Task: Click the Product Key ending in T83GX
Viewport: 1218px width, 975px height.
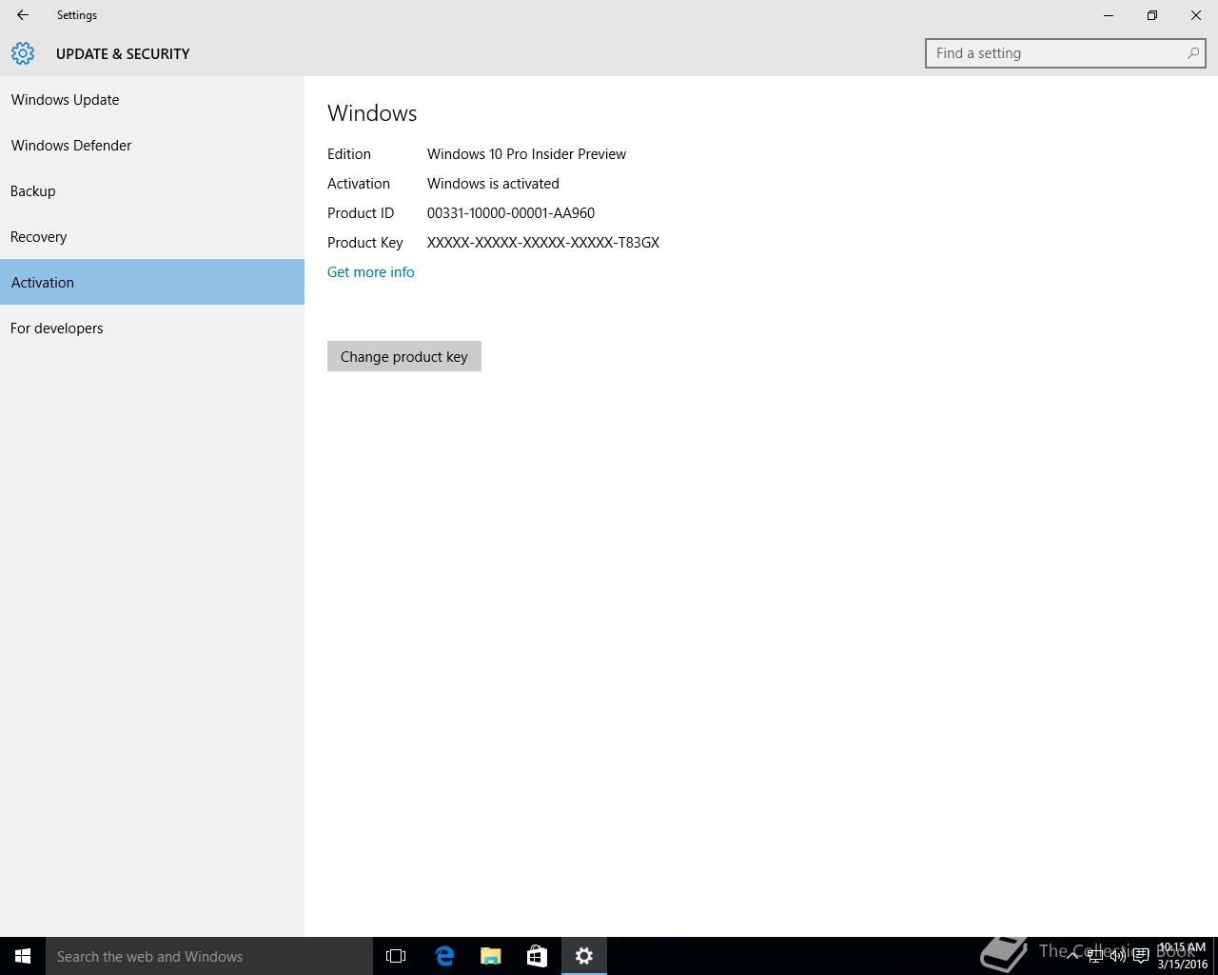Action: coord(543,243)
